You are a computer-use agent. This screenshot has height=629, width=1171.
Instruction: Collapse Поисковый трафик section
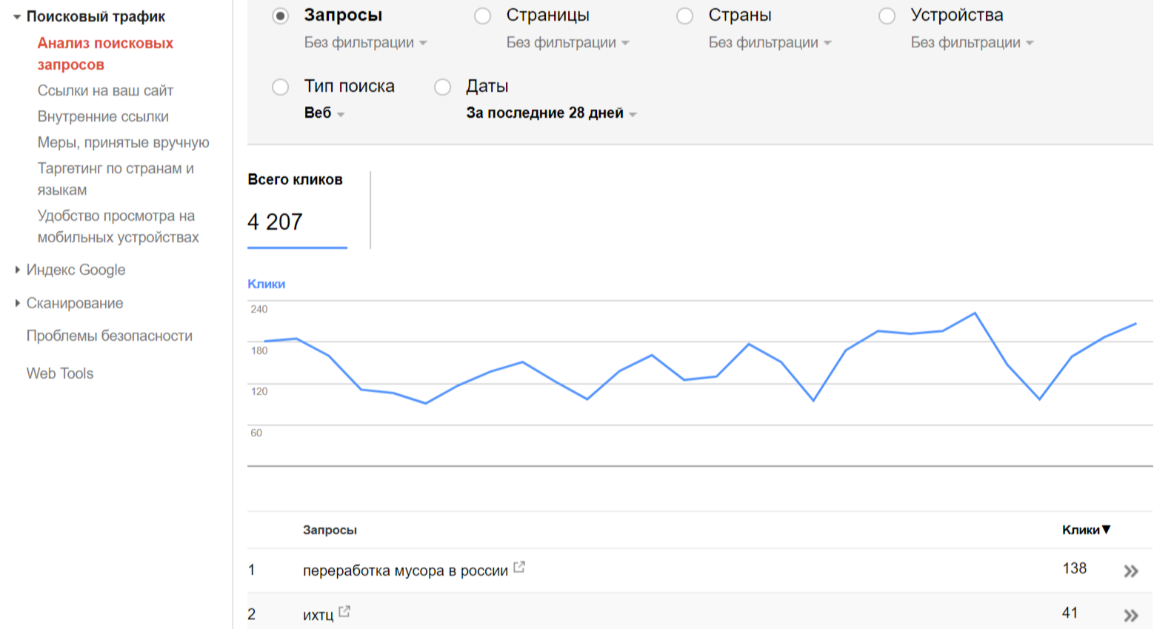[x=17, y=16]
